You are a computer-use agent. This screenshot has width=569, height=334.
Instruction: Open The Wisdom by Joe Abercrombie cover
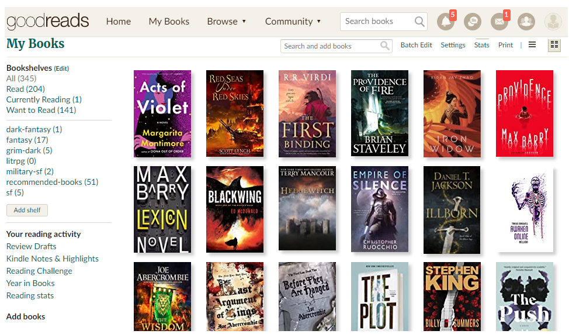point(162,297)
